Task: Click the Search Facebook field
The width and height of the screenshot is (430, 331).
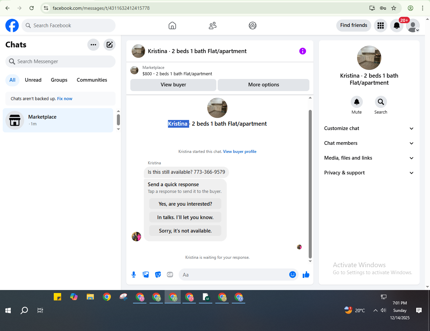Action: click(x=69, y=26)
